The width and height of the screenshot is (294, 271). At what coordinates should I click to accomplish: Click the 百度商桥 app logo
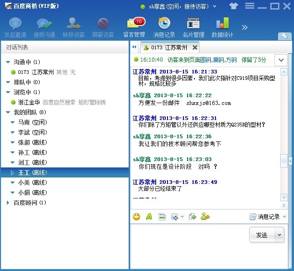pos(8,6)
